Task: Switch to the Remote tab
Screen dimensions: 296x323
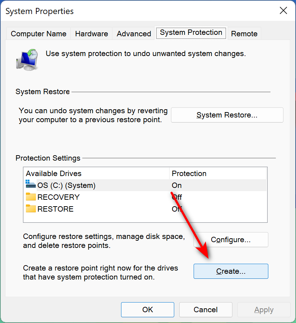Action: [x=244, y=34]
